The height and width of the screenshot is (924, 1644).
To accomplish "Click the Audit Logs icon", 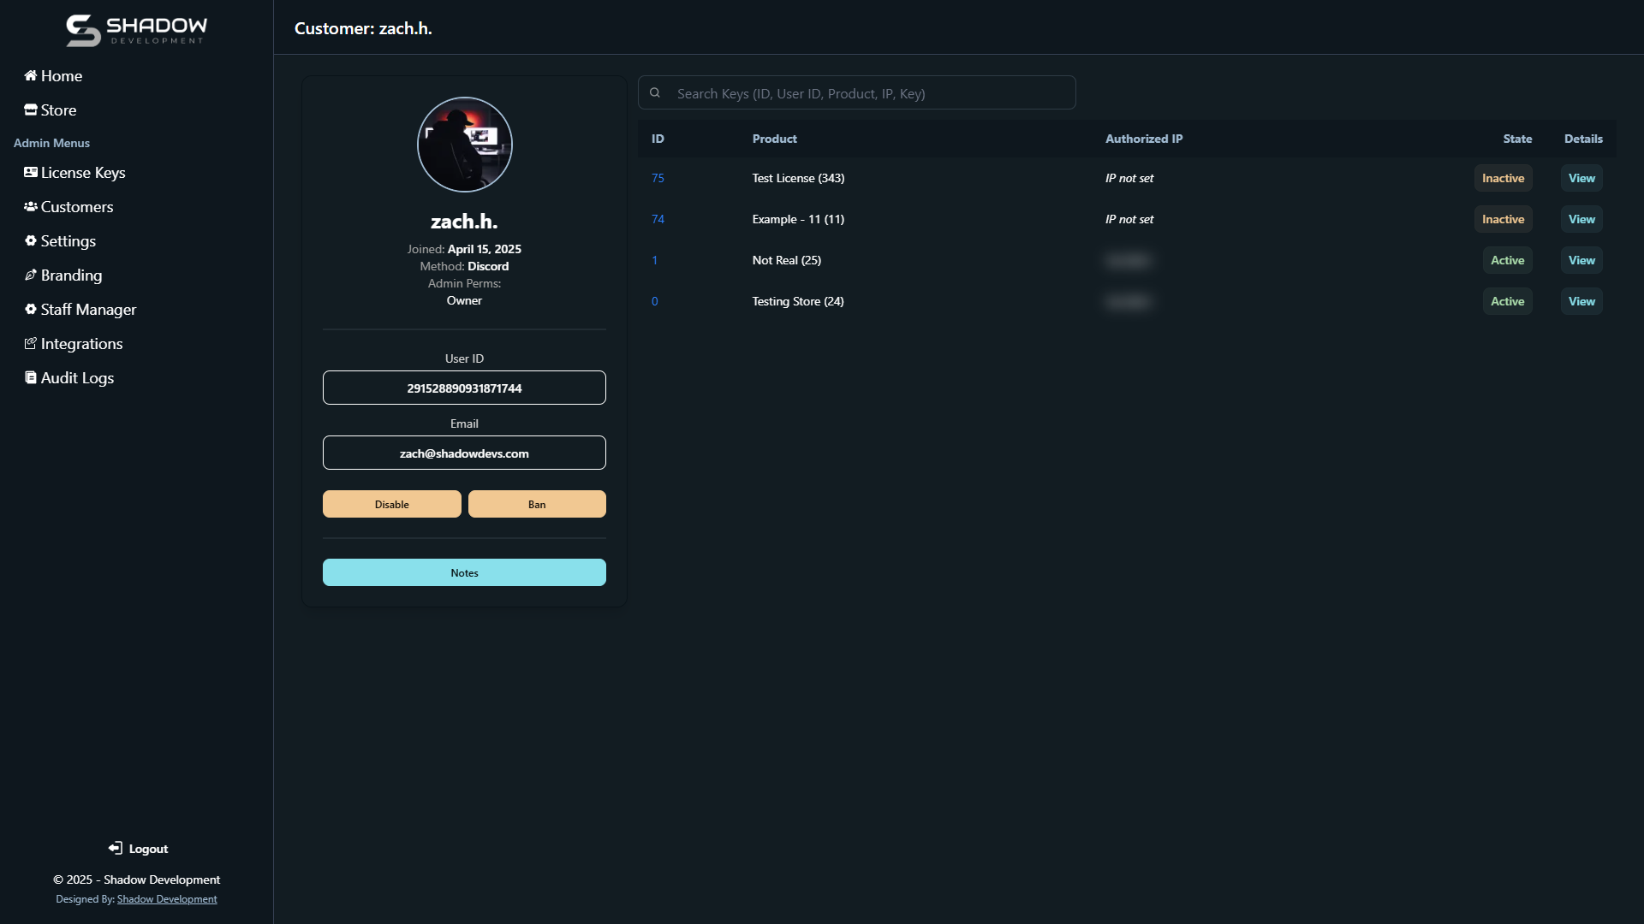I will click(x=30, y=377).
